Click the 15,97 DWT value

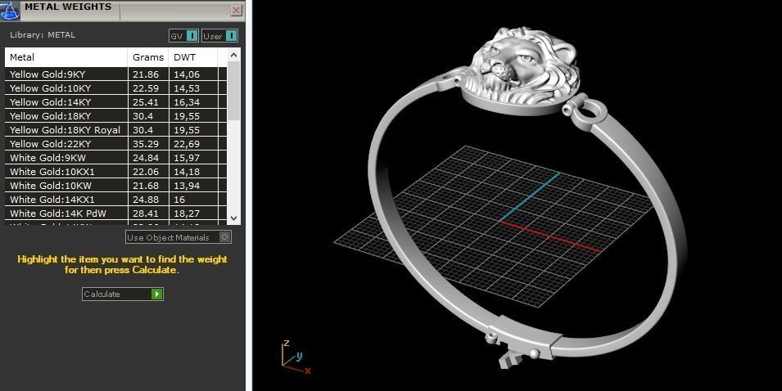coord(187,158)
